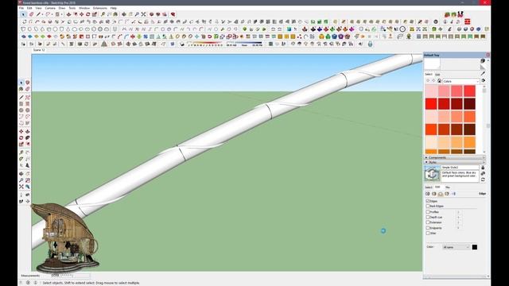The height and width of the screenshot is (286, 509).
Task: Choose the Rotate tool in top toolbar
Action: (x=88, y=14)
